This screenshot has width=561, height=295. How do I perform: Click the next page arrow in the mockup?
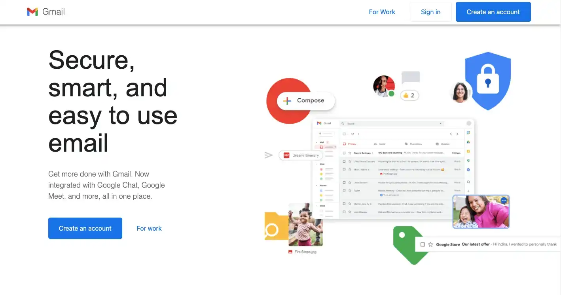click(457, 134)
